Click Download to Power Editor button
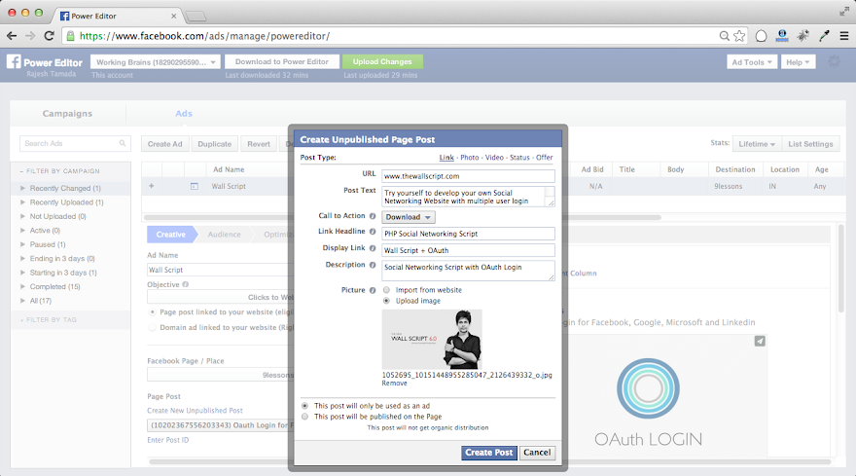 pyautogui.click(x=282, y=61)
